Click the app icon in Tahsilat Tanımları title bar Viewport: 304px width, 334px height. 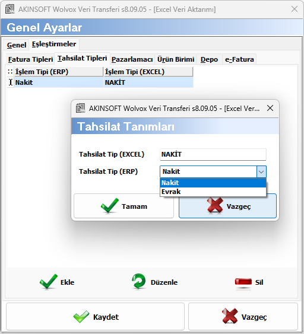pos(80,108)
